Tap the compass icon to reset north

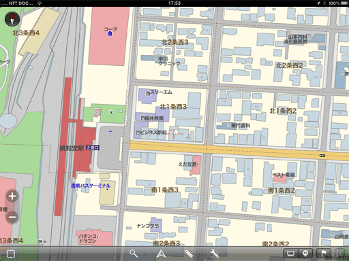(x=12, y=19)
